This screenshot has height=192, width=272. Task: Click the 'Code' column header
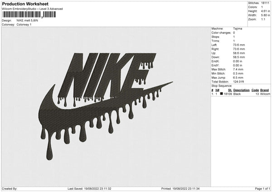(x=255, y=90)
